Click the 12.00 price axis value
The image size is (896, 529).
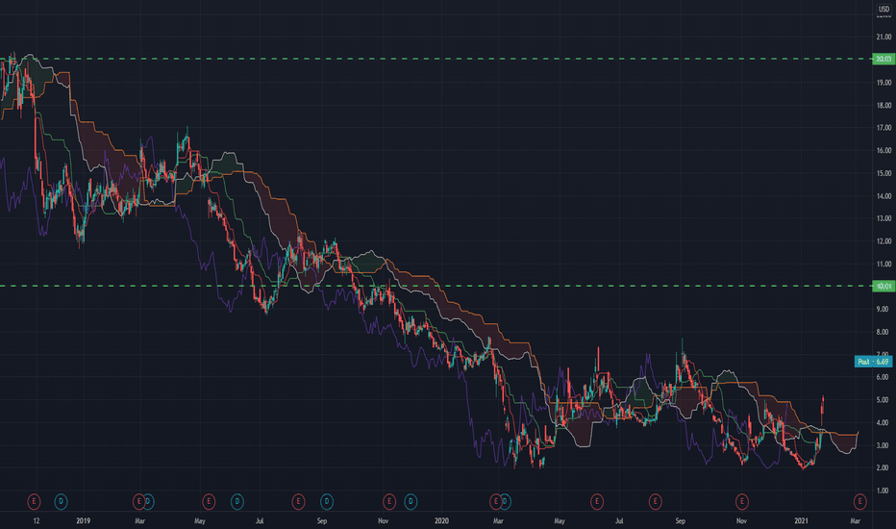coord(884,241)
